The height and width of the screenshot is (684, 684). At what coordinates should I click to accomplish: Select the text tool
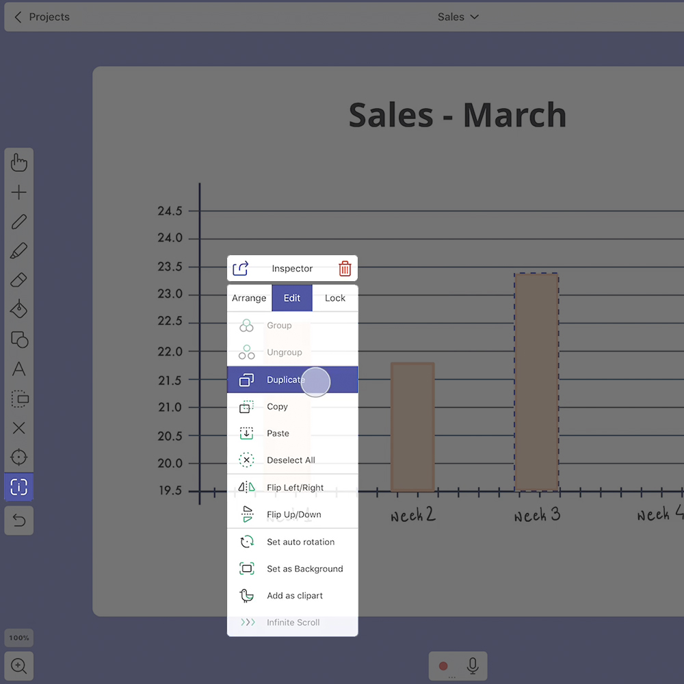click(19, 369)
